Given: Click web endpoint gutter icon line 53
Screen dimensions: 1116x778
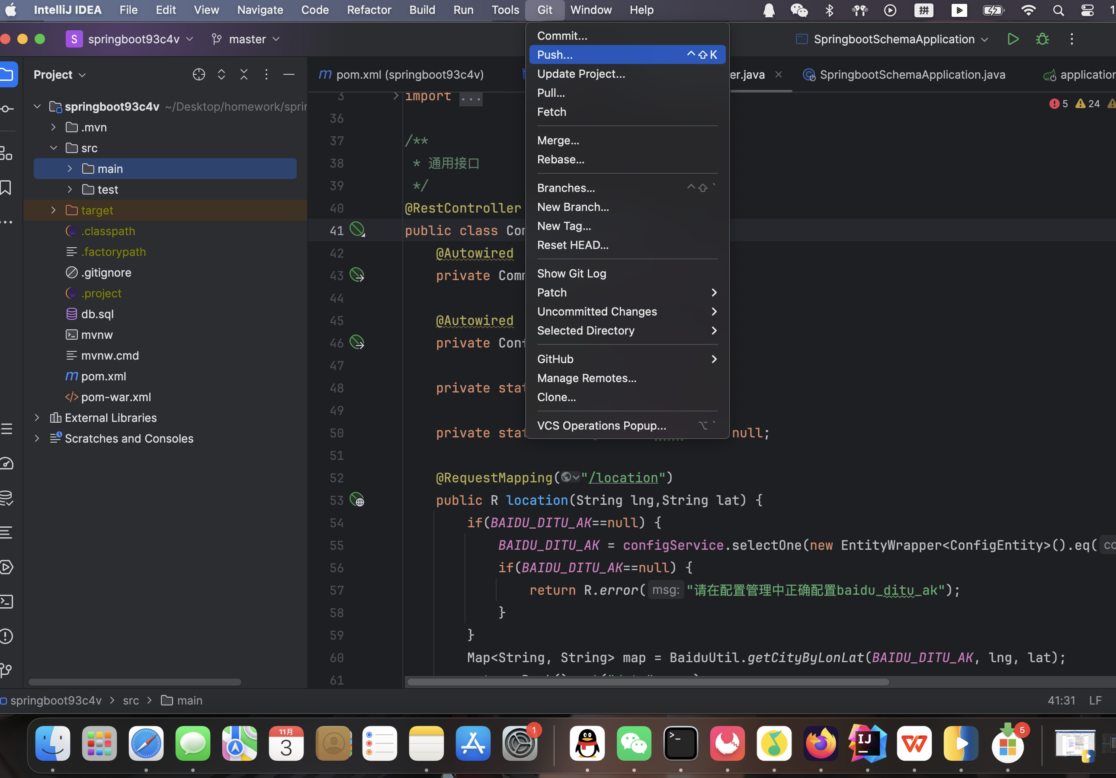Looking at the screenshot, I should point(357,500).
